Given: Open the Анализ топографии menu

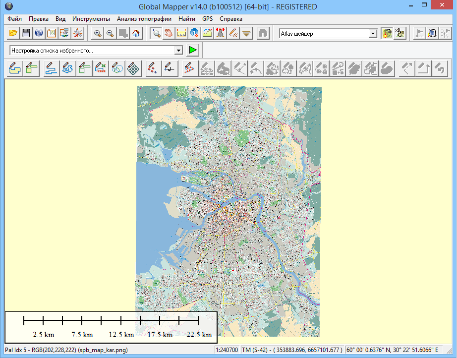Looking at the screenshot, I should pos(144,19).
